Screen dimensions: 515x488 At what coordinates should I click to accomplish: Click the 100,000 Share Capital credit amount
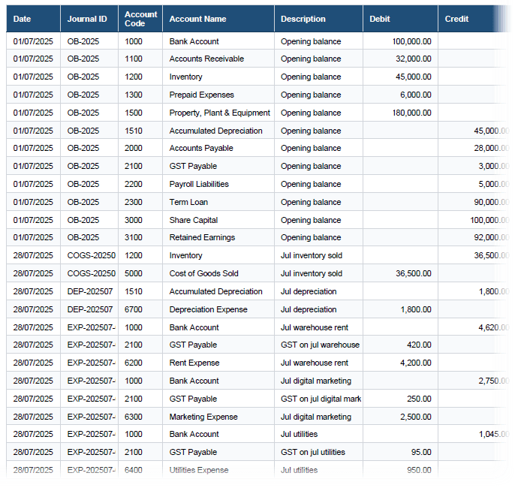coord(489,221)
